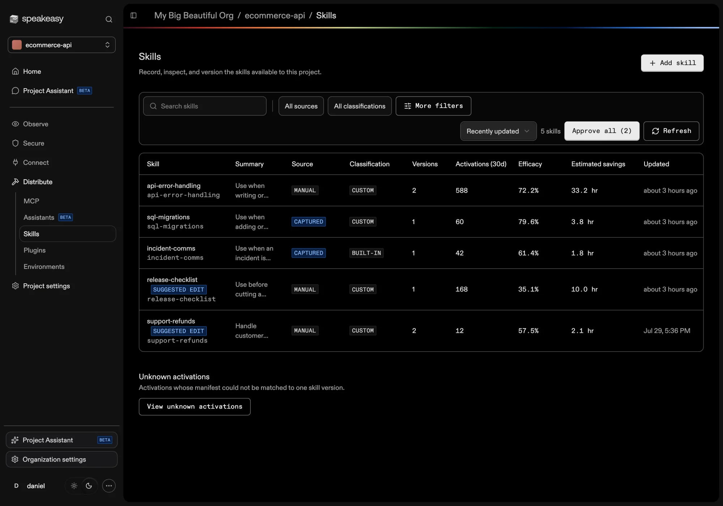Click the speakeasy logo icon
The image size is (723, 506).
14,19
